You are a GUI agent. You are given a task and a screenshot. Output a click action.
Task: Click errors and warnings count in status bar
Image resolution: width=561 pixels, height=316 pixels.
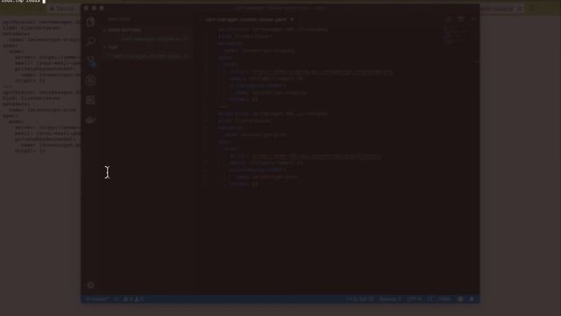click(x=133, y=299)
